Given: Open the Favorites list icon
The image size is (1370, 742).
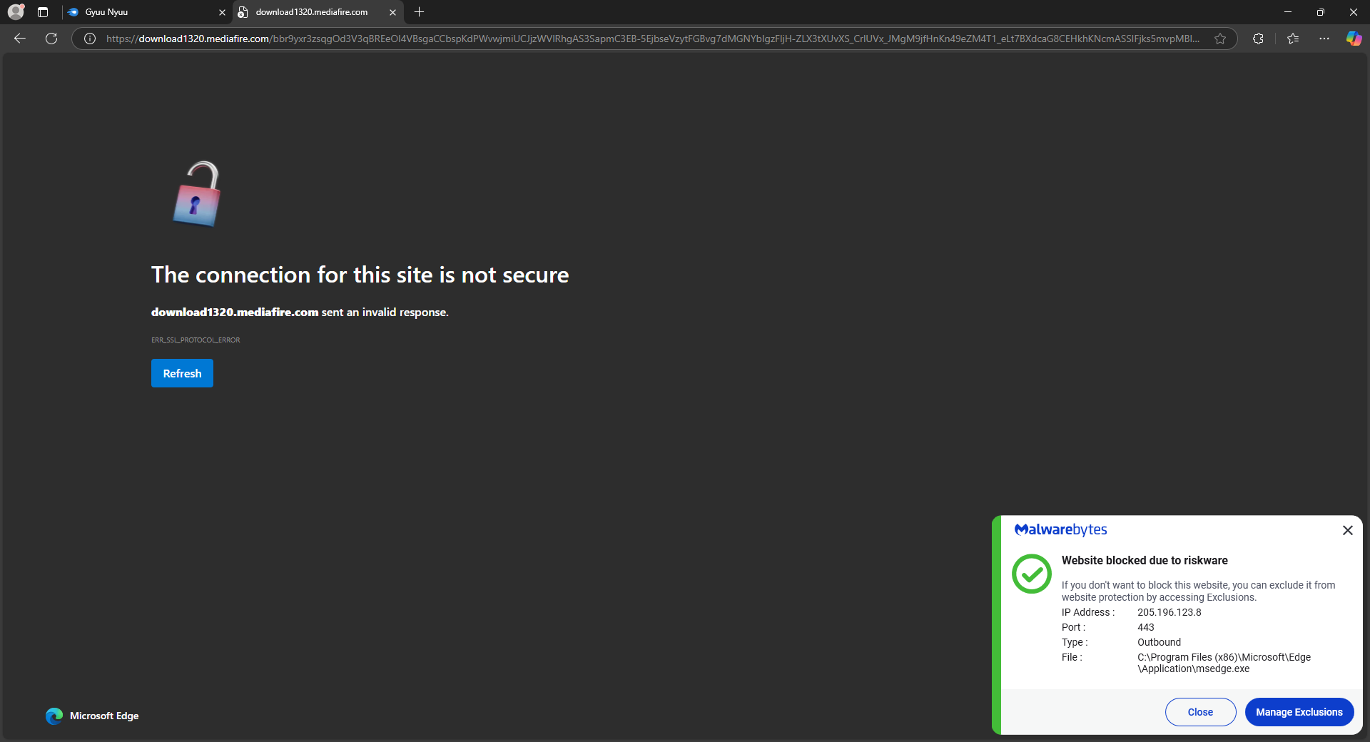Looking at the screenshot, I should click(1293, 39).
